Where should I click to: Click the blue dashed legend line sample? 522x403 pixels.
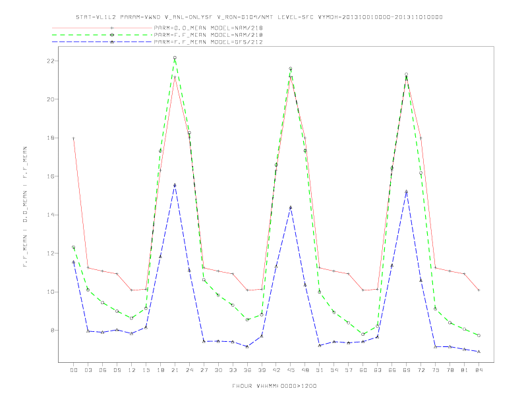pos(102,42)
